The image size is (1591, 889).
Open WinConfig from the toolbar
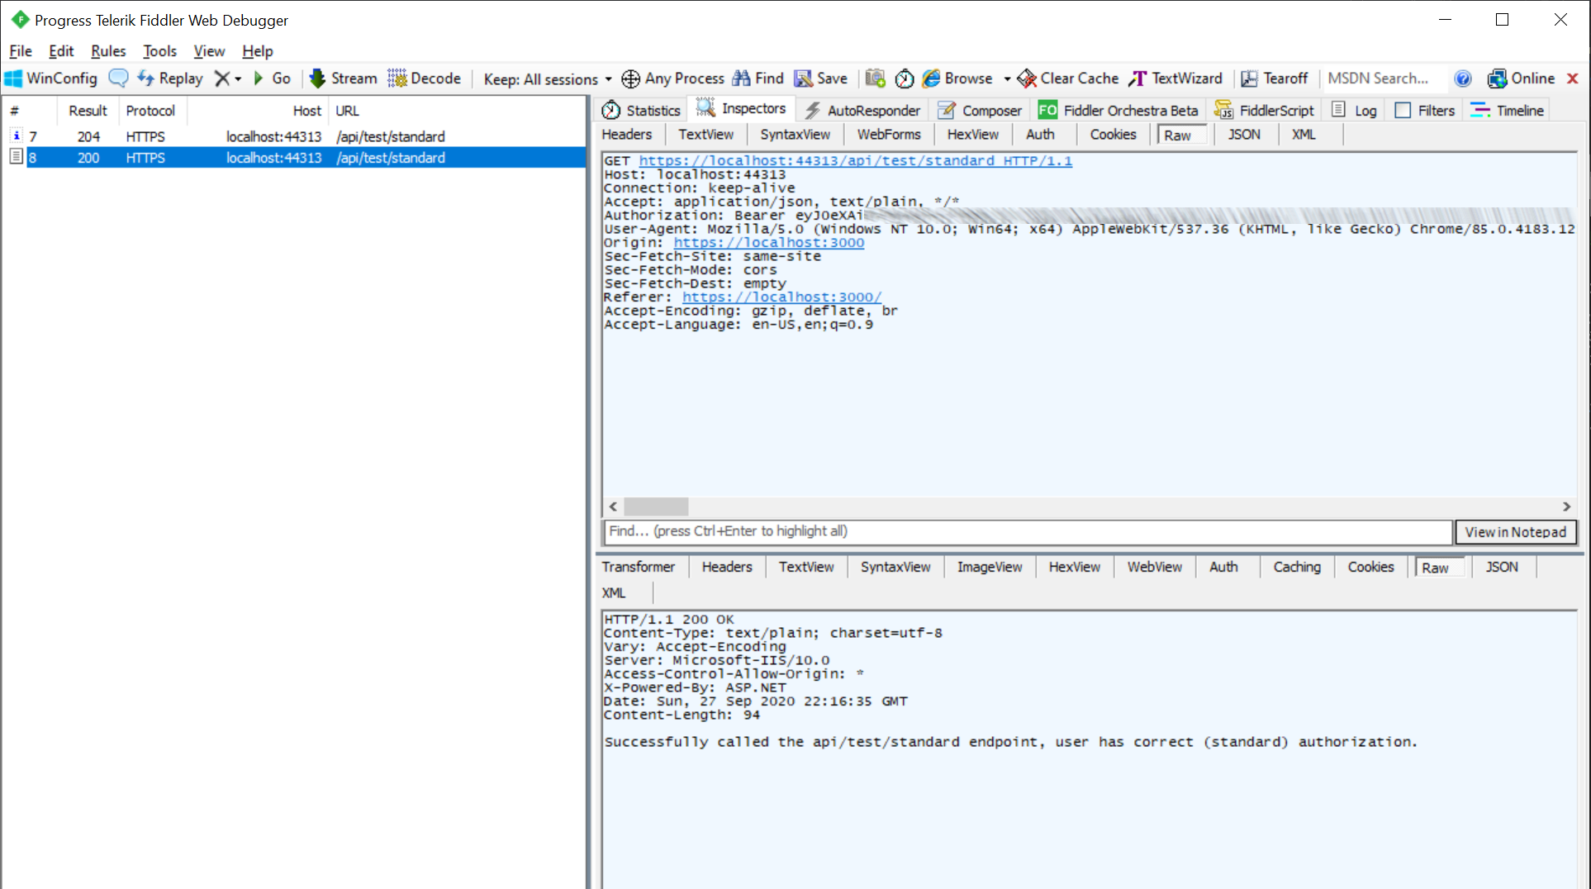(51, 78)
